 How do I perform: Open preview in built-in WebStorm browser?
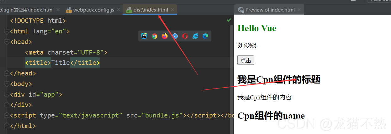point(144,36)
